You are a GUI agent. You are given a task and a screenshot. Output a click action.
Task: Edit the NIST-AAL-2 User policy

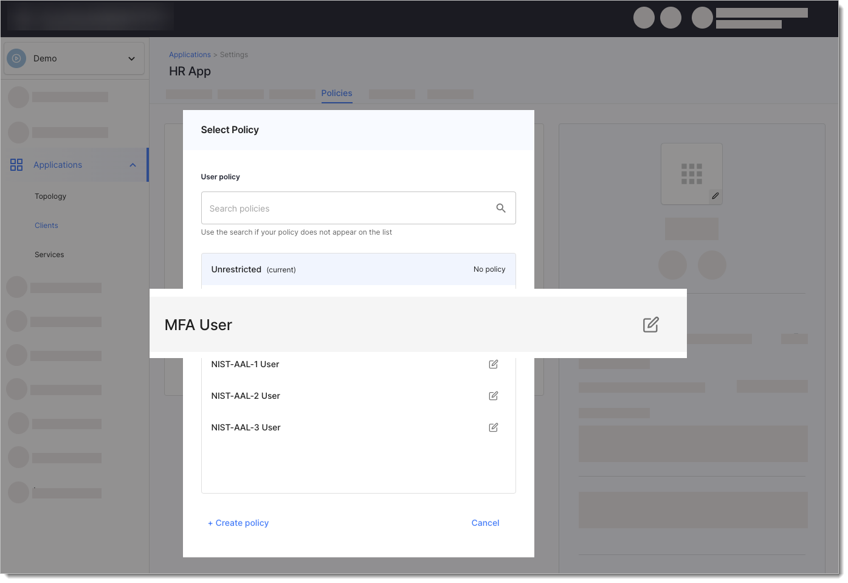point(493,396)
